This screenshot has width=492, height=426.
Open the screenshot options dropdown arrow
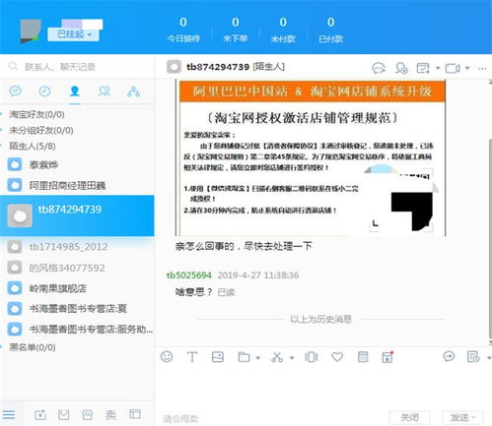tap(292, 357)
